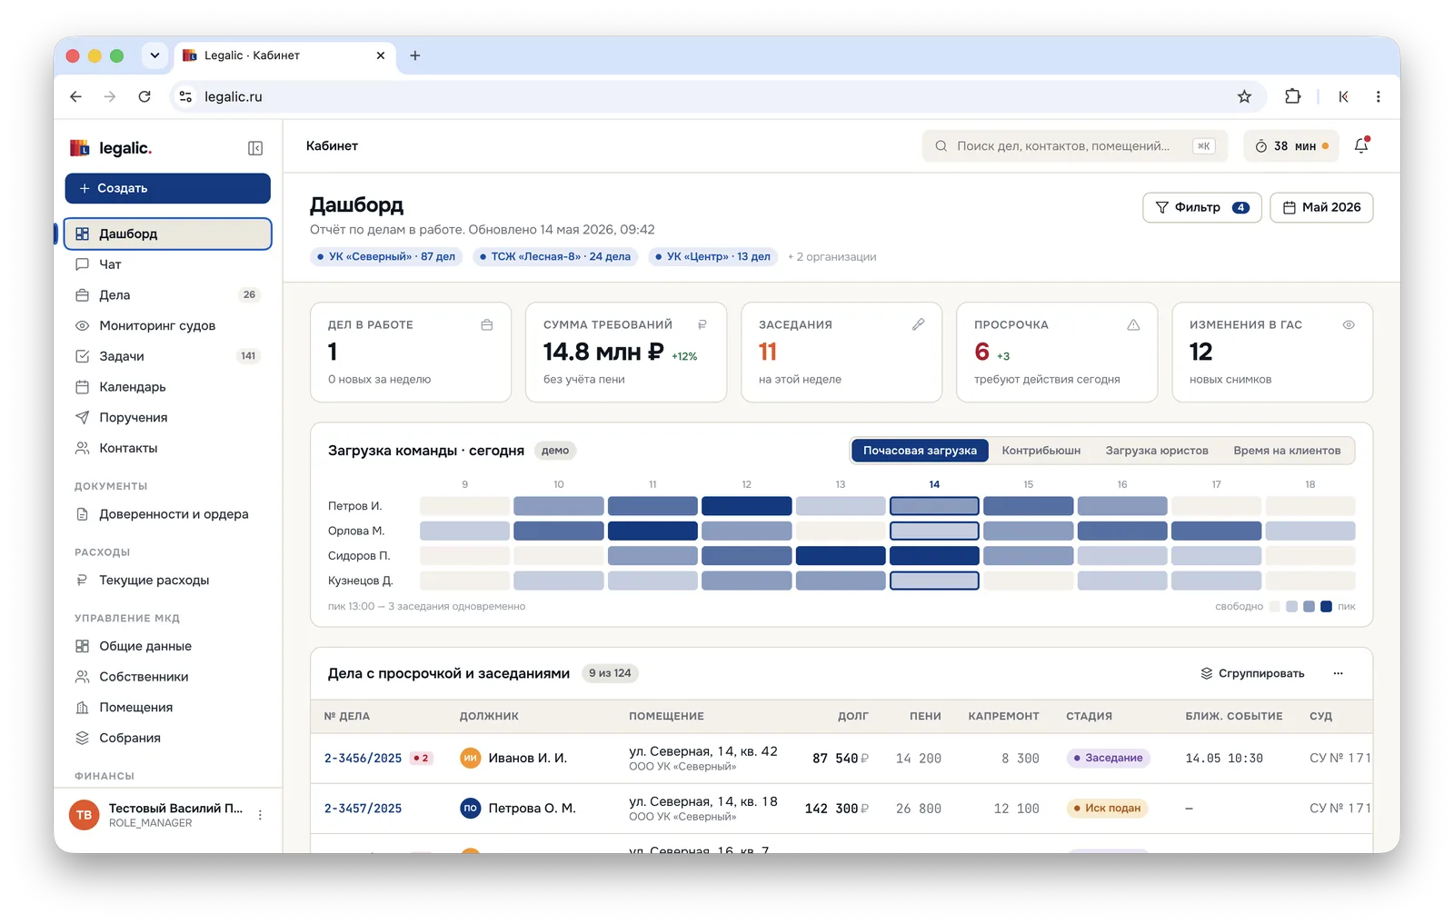Toggle УК «Центр» organization chip

click(713, 257)
